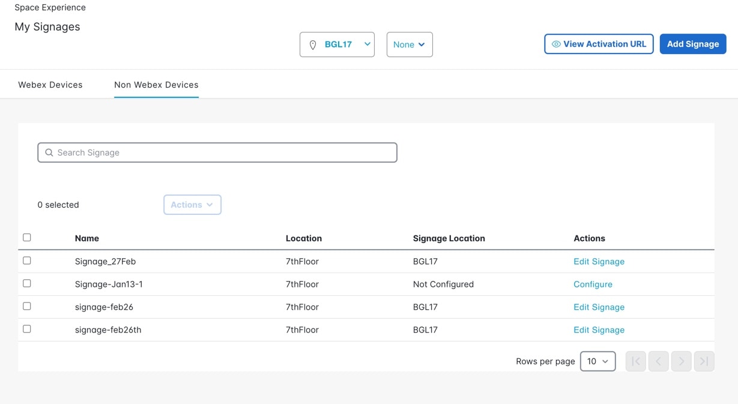The width and height of the screenshot is (738, 404).
Task: Select the Signage-Jan13-1 row checkbox
Action: 27,283
